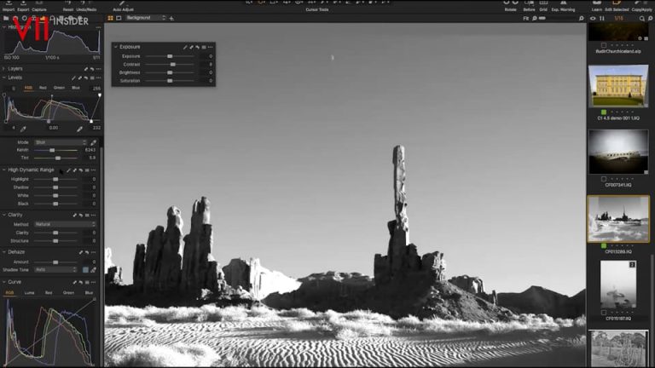Pick highlight point eyedropper in Levels
The image size is (655, 368).
coord(79,129)
